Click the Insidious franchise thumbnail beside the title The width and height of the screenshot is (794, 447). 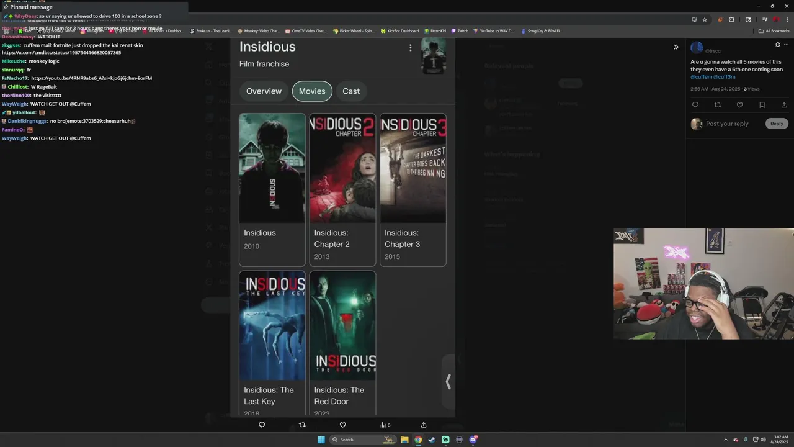[434, 56]
